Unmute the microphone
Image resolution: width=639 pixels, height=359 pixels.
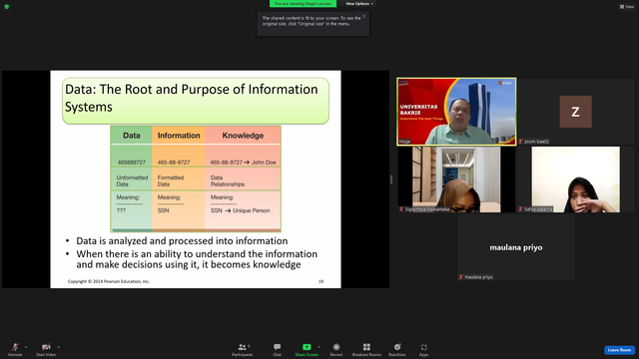pyautogui.click(x=15, y=349)
